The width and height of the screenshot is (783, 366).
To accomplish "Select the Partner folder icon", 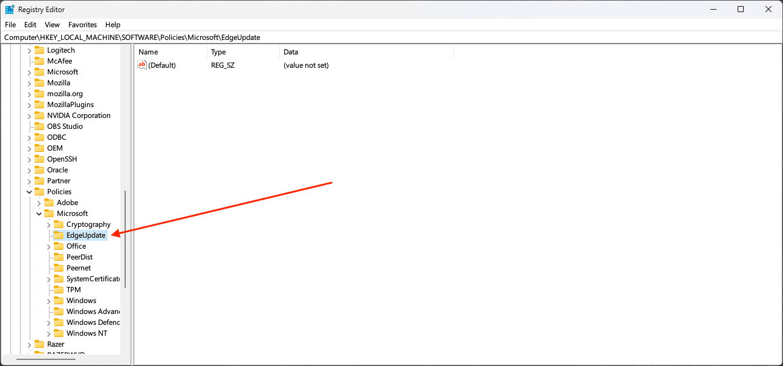I will [x=39, y=181].
